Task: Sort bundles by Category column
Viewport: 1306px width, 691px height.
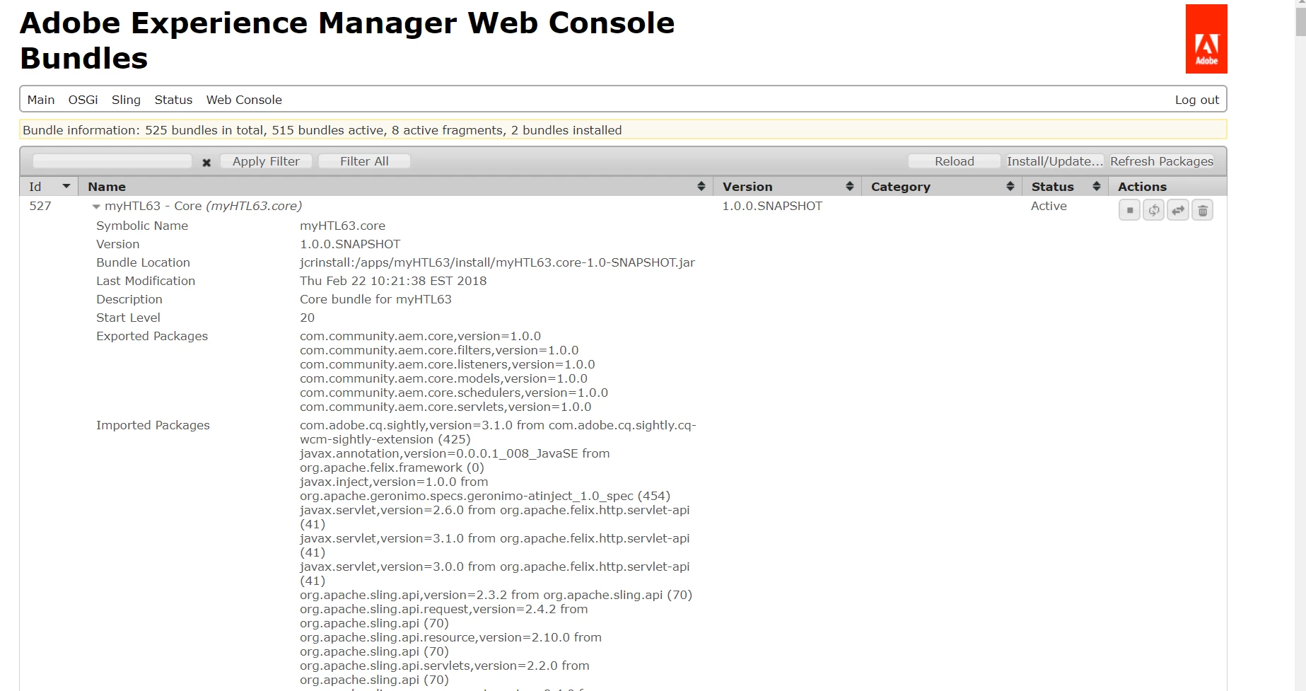Action: pyautogui.click(x=942, y=187)
